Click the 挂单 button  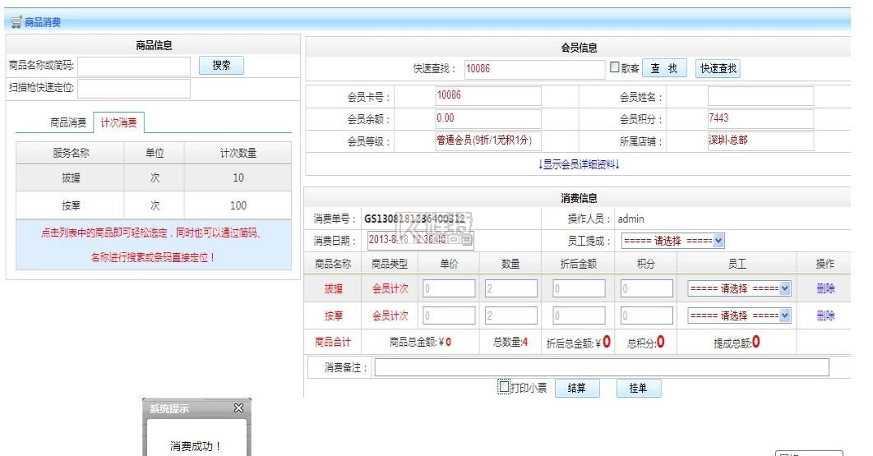639,389
